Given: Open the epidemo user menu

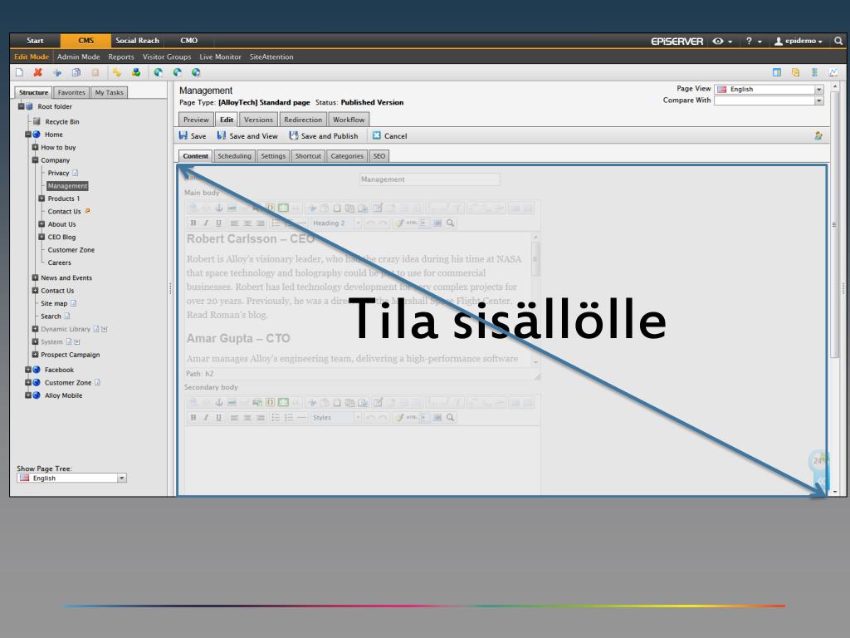Looking at the screenshot, I should (x=798, y=42).
